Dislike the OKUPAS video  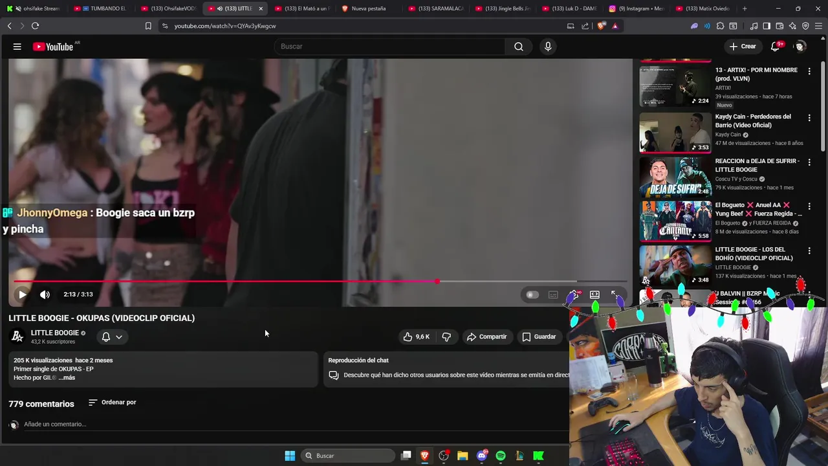pyautogui.click(x=446, y=337)
